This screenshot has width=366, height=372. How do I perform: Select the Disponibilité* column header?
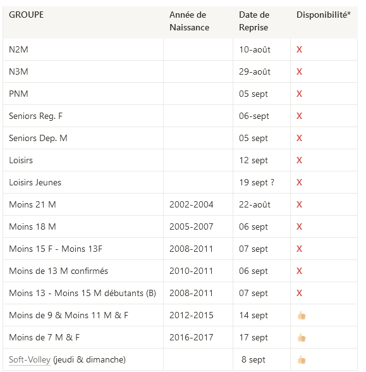[324, 15]
